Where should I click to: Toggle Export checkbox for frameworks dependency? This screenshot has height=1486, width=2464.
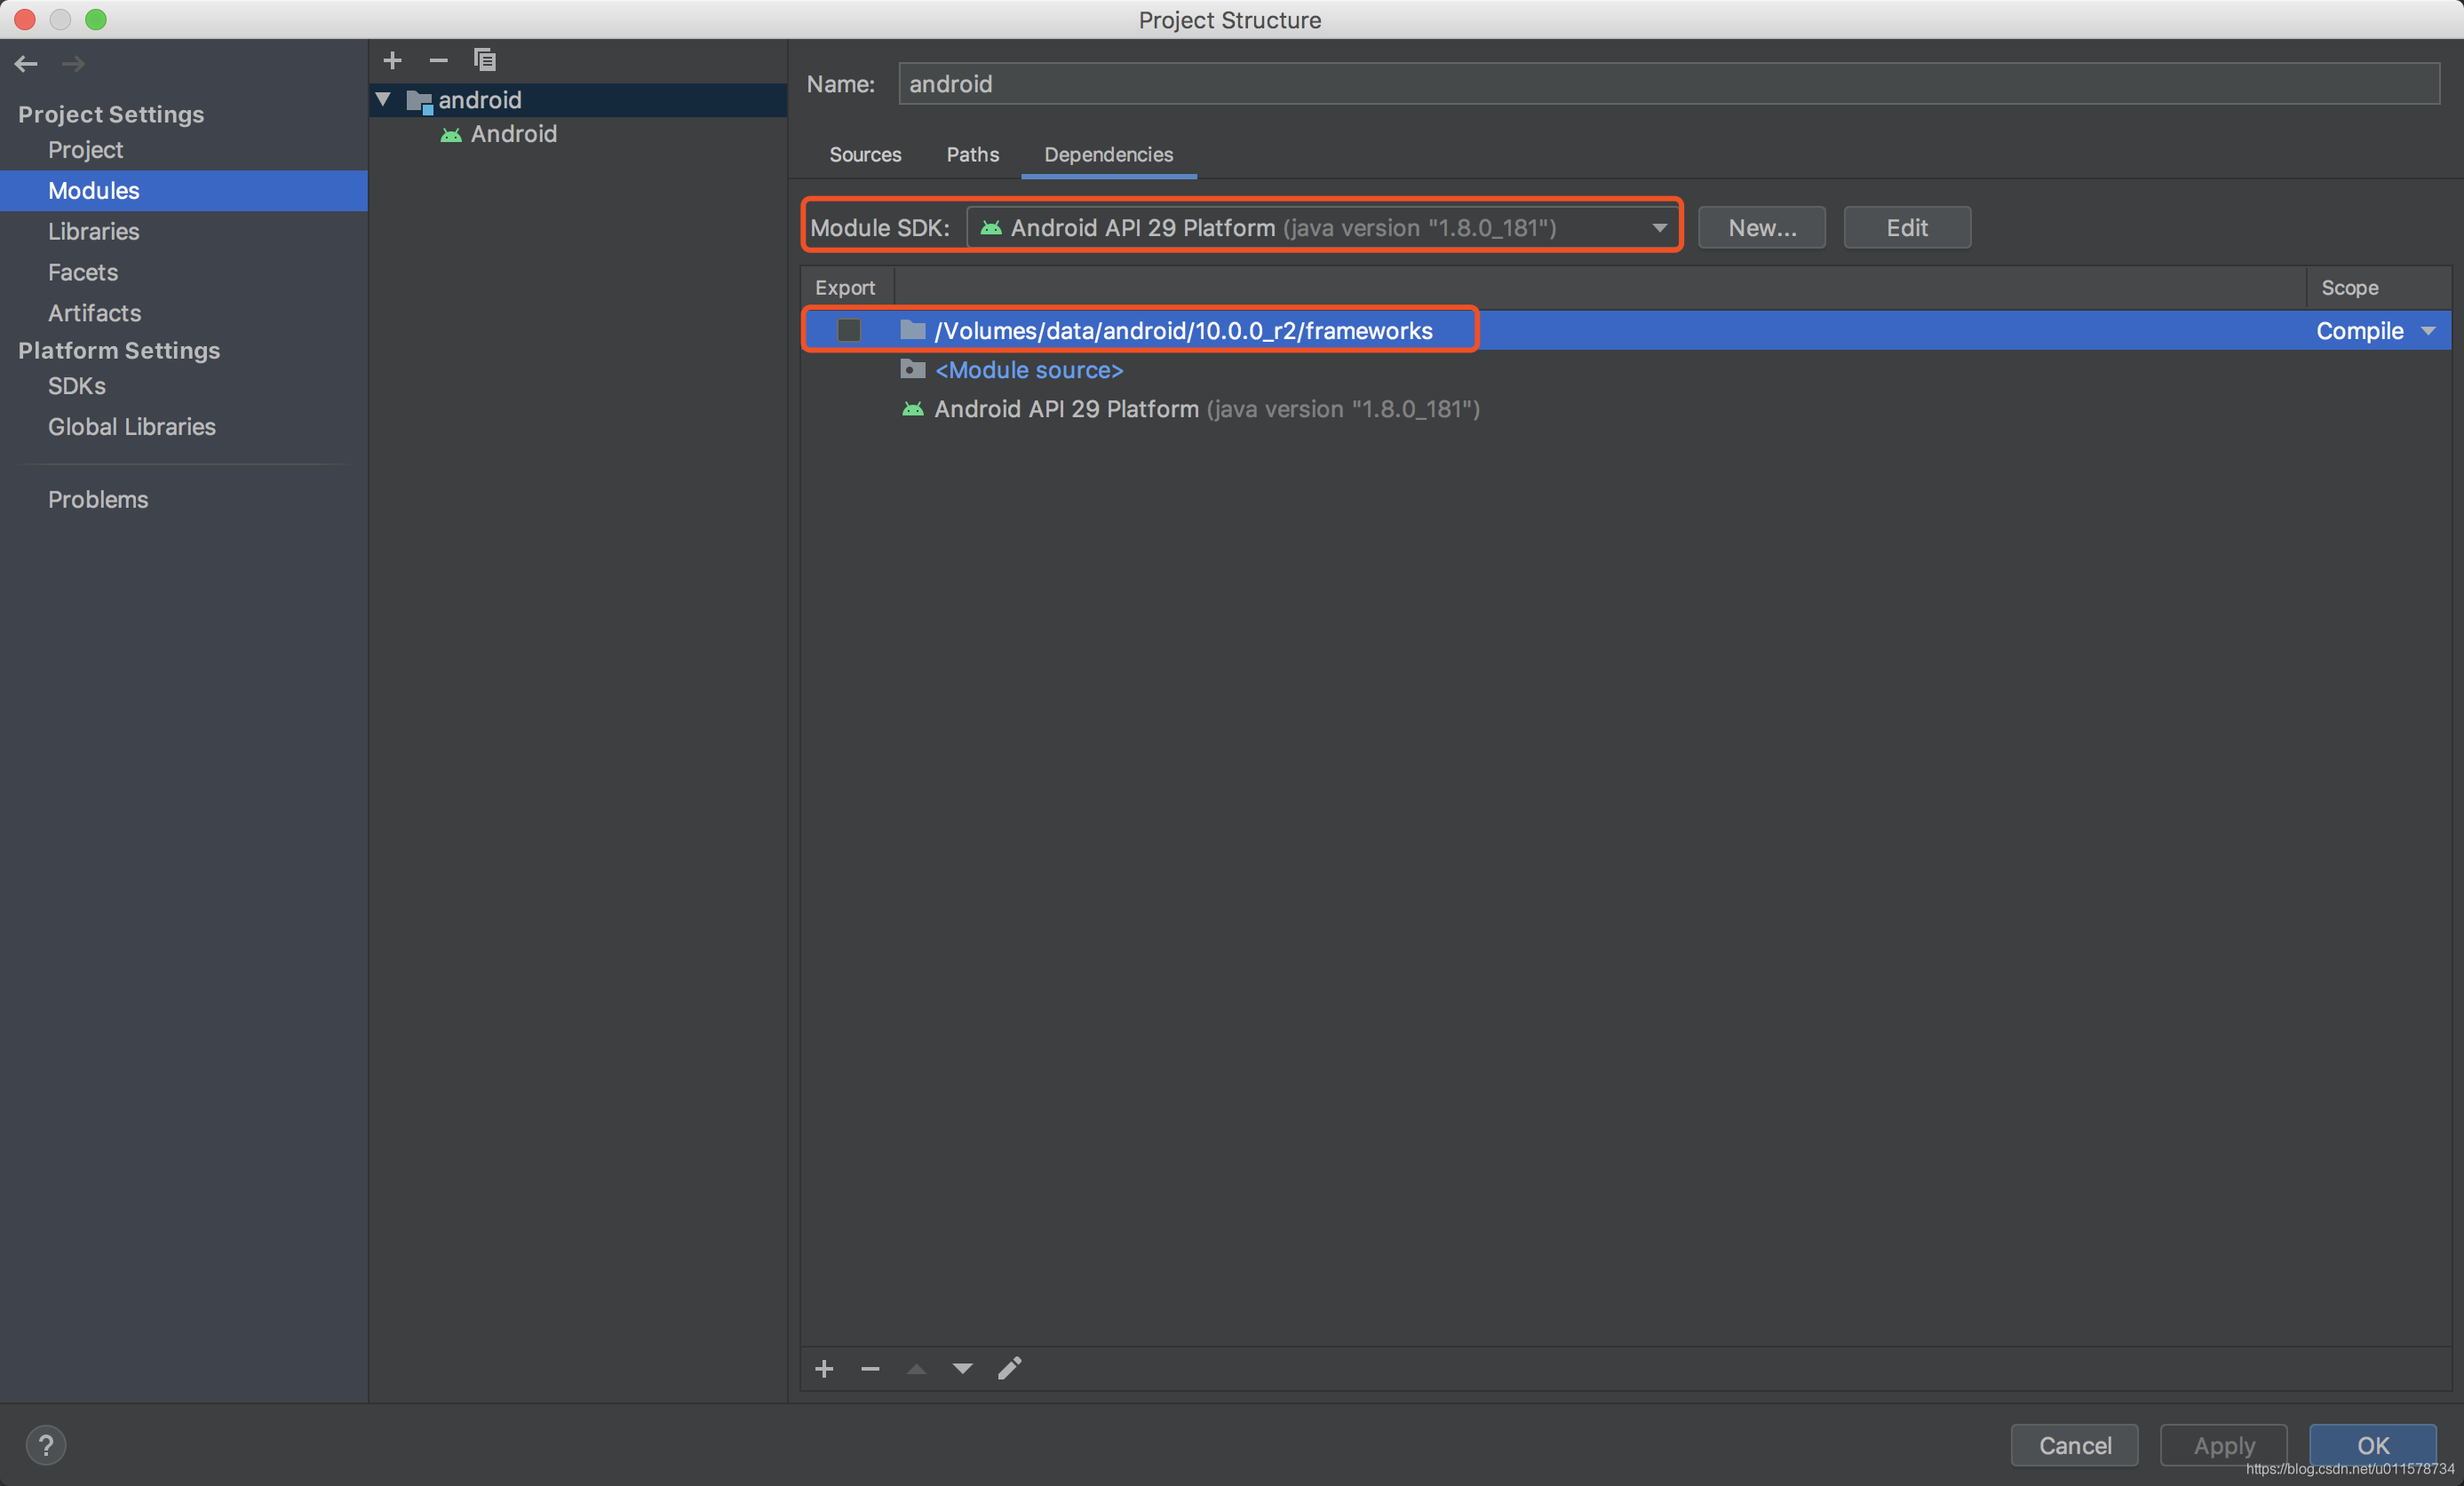tap(848, 329)
